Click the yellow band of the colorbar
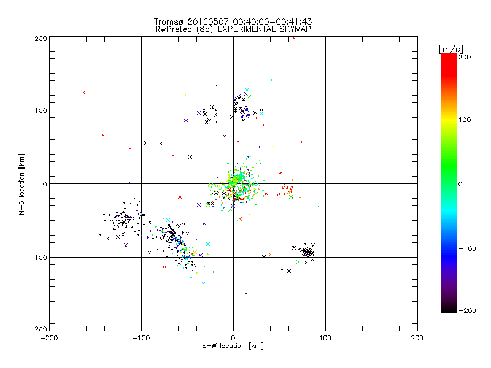The image size is (491, 368). tap(449, 120)
